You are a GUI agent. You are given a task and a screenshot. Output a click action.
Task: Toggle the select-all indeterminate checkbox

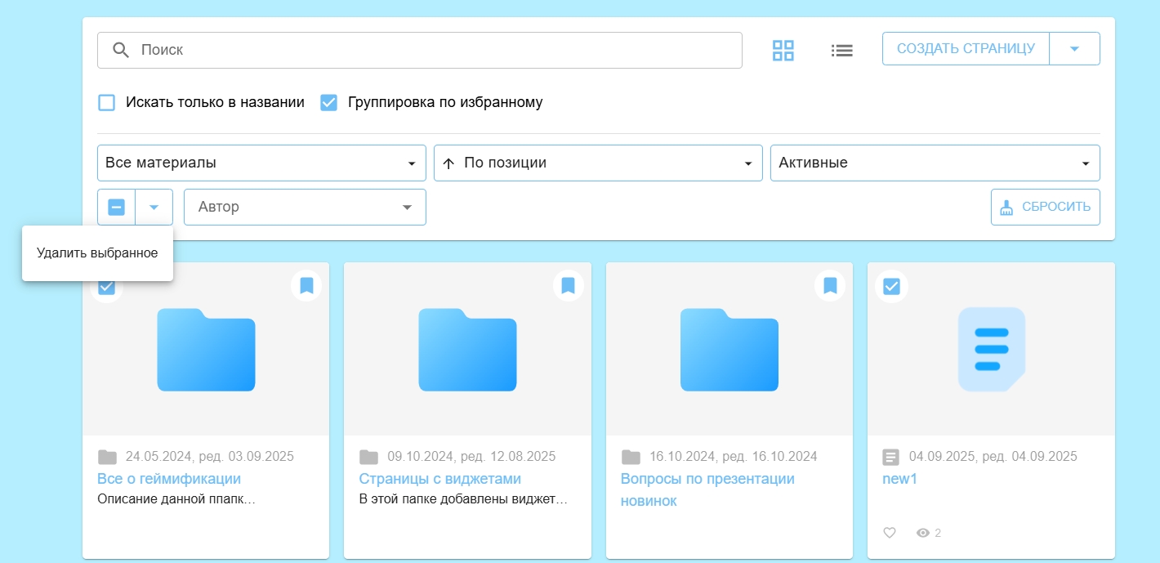point(117,208)
